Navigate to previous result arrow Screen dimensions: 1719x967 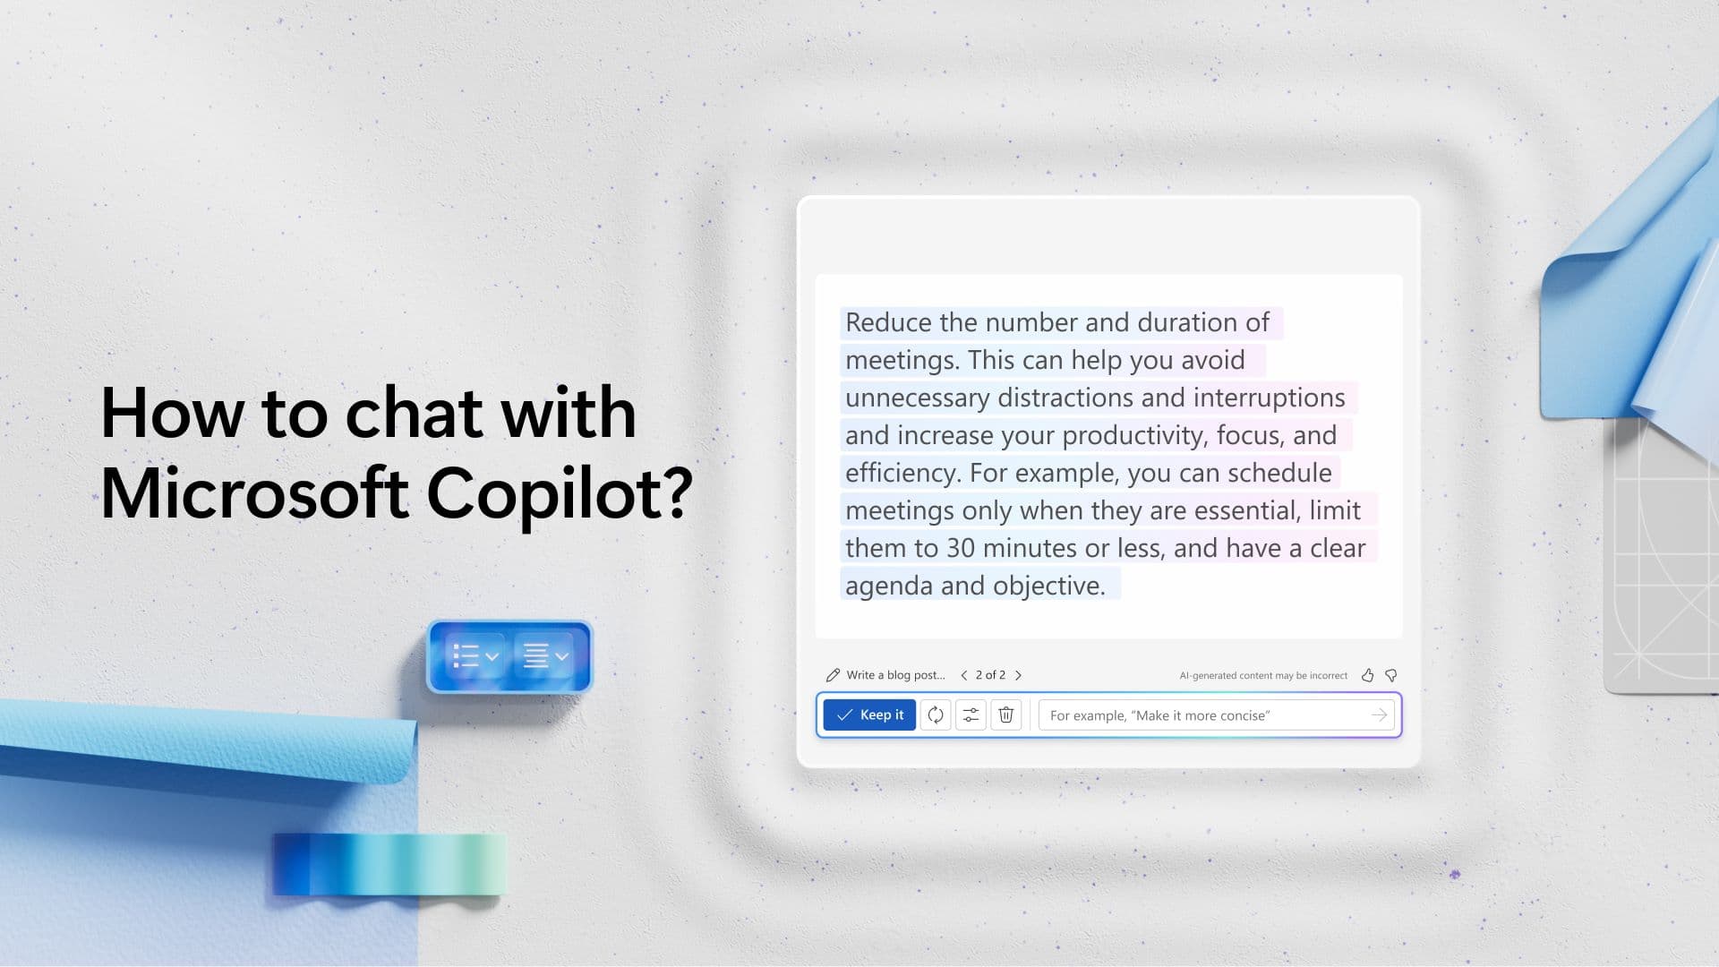click(962, 674)
